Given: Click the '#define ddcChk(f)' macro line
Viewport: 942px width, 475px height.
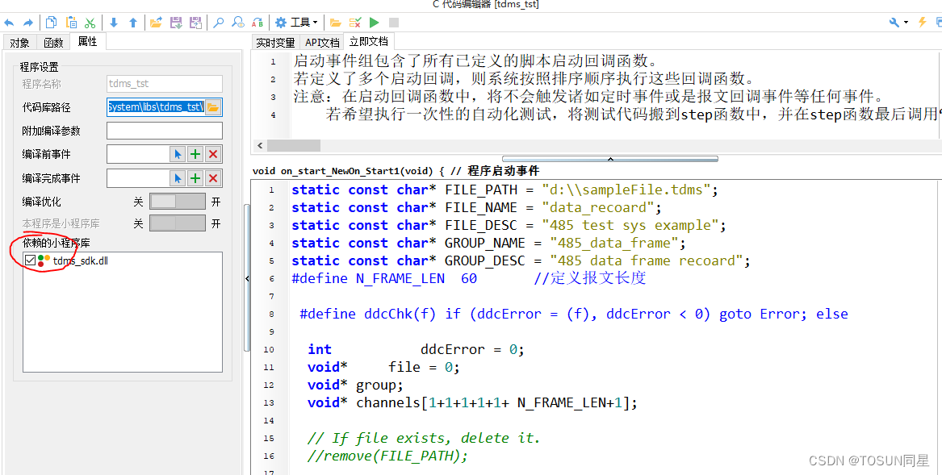Looking at the screenshot, I should tap(574, 314).
